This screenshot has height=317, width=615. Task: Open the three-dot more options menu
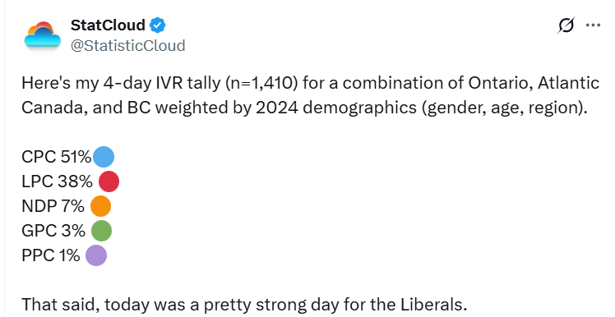(593, 25)
